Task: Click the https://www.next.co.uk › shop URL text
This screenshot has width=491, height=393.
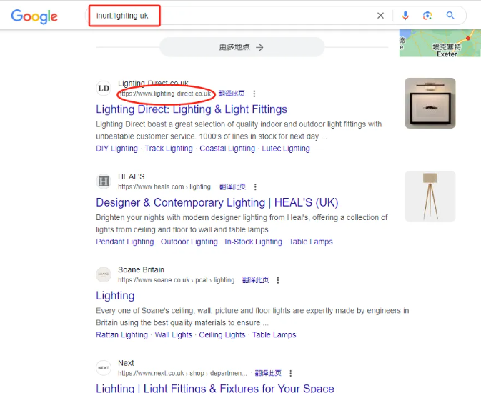Action: point(182,373)
